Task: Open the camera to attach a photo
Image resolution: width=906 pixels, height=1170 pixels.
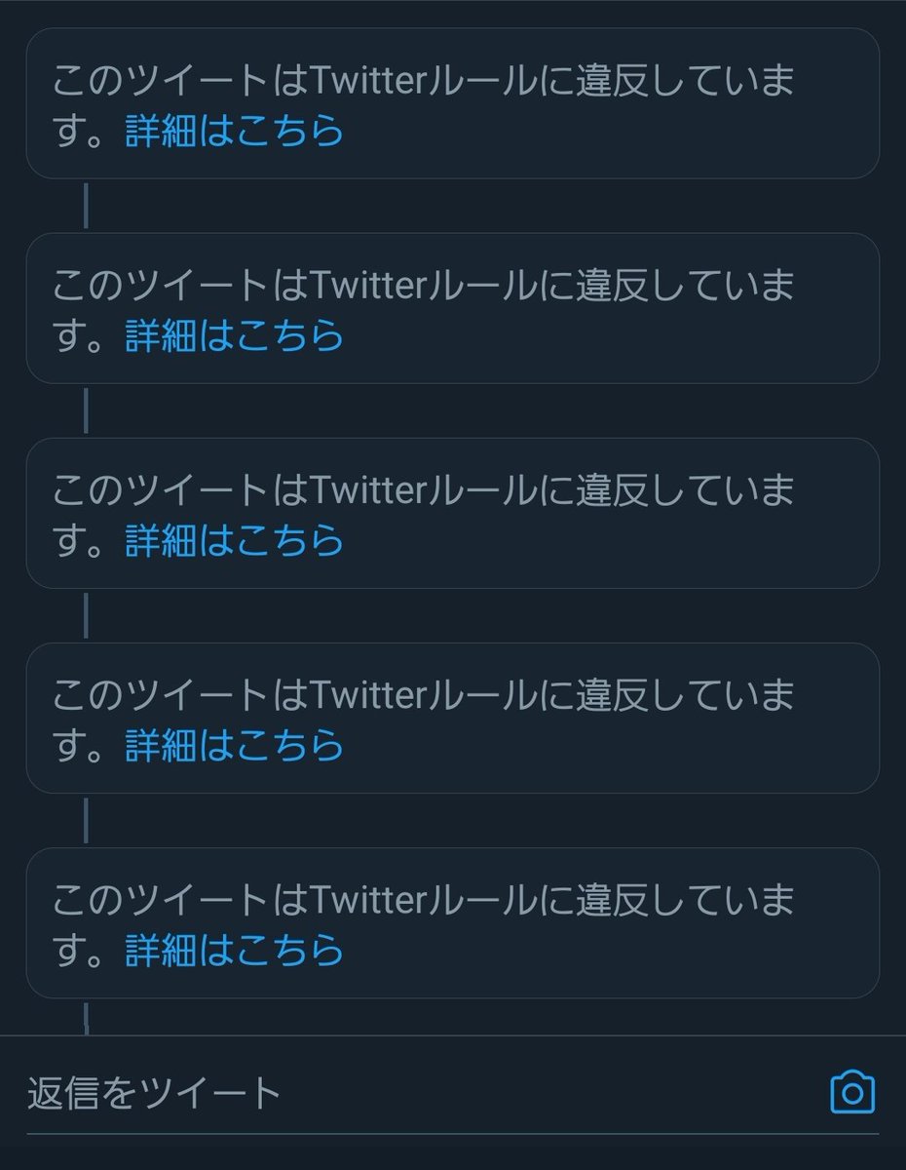Action: point(852,1093)
